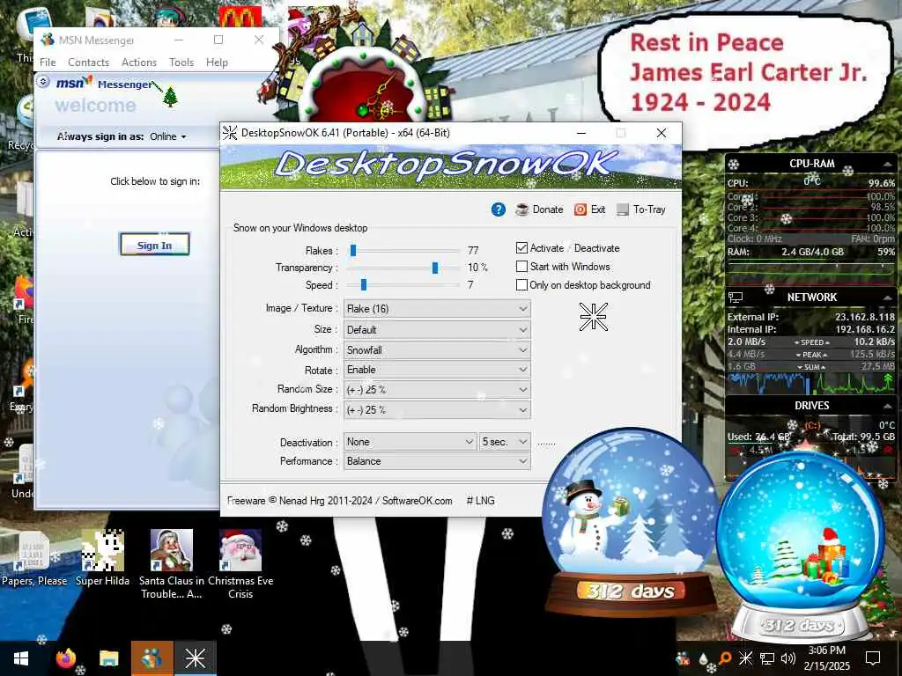Screen dimensions: 902x676
Task: Click the dotted options button beside 5 sec.
Action: (546, 443)
